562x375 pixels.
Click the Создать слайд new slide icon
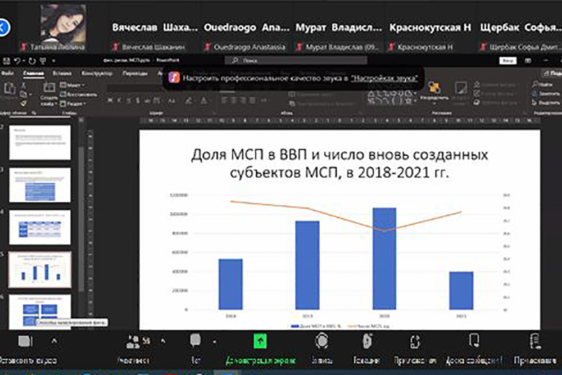(x=49, y=87)
